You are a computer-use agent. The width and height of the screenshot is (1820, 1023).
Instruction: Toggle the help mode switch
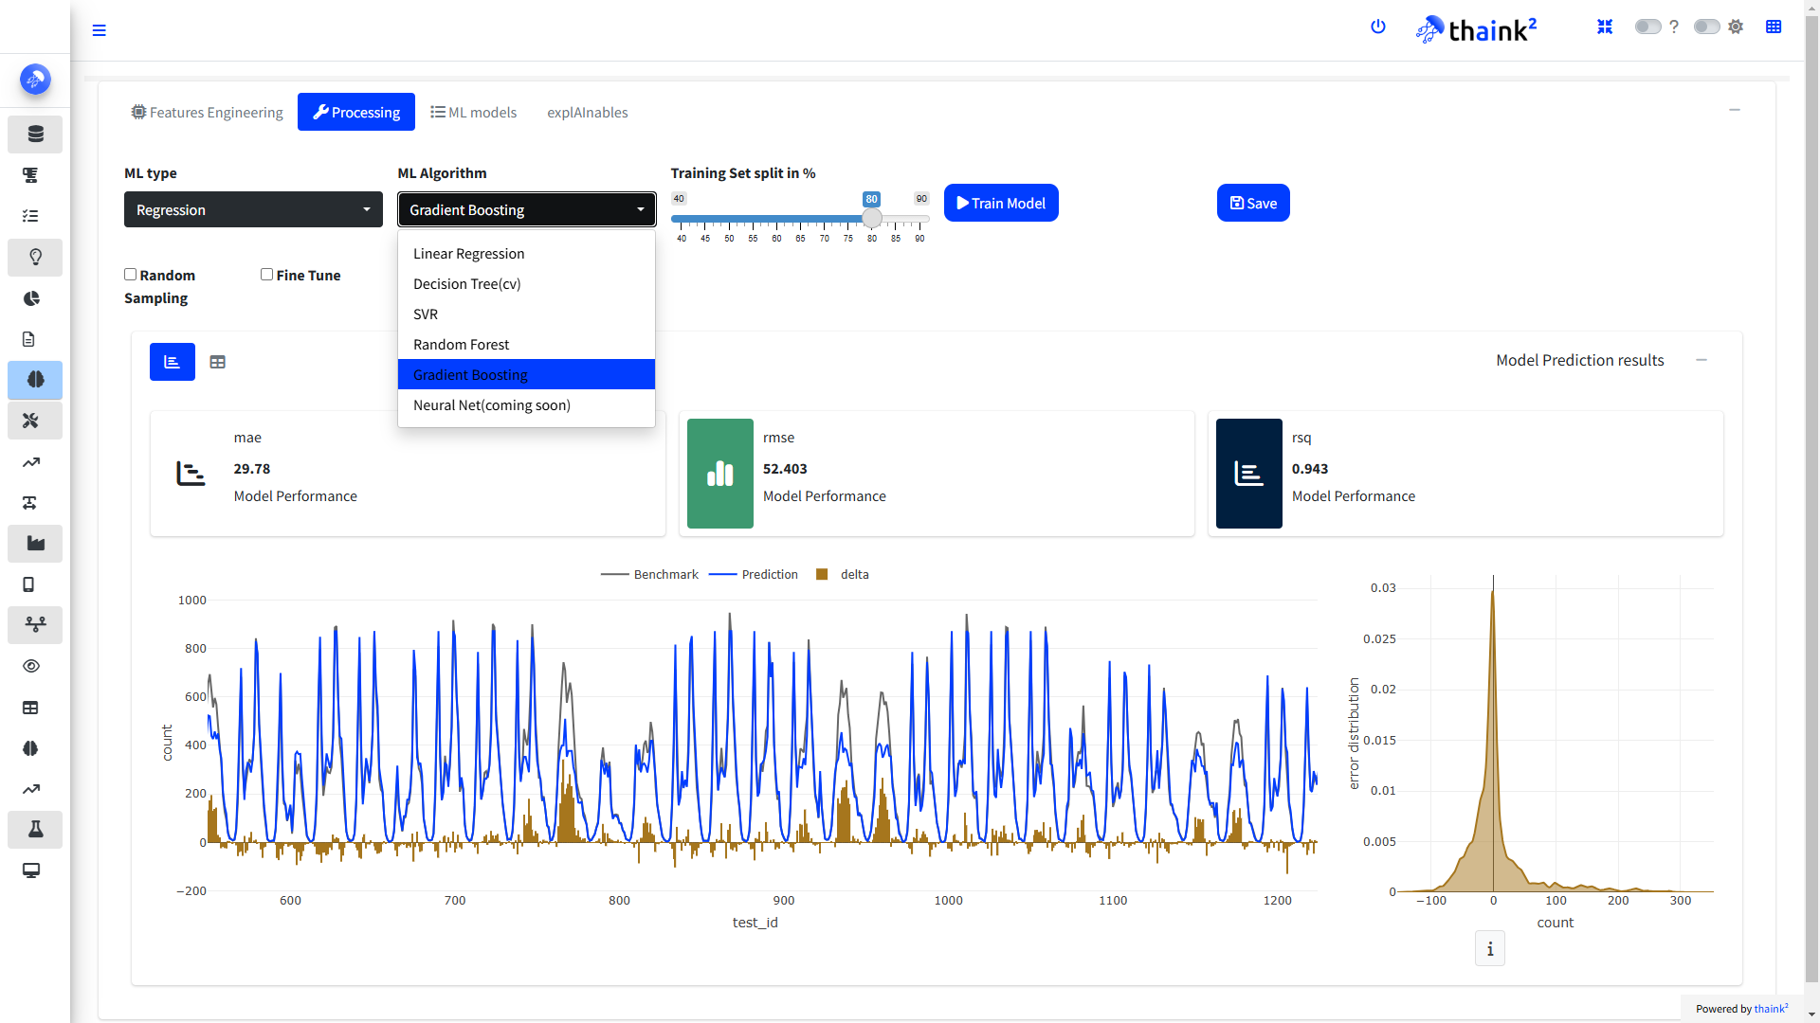(x=1647, y=27)
